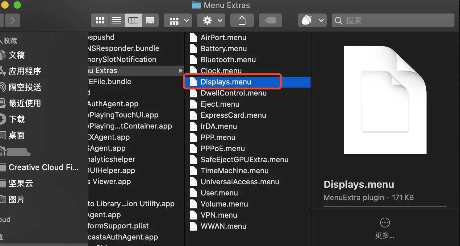Click the PPP.menu file icon
This screenshot has height=246, width=460.
193,137
